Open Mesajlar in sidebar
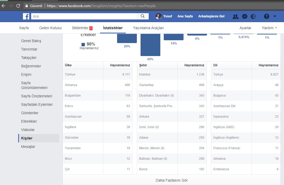This screenshot has width=284, height=185. tap(28, 147)
